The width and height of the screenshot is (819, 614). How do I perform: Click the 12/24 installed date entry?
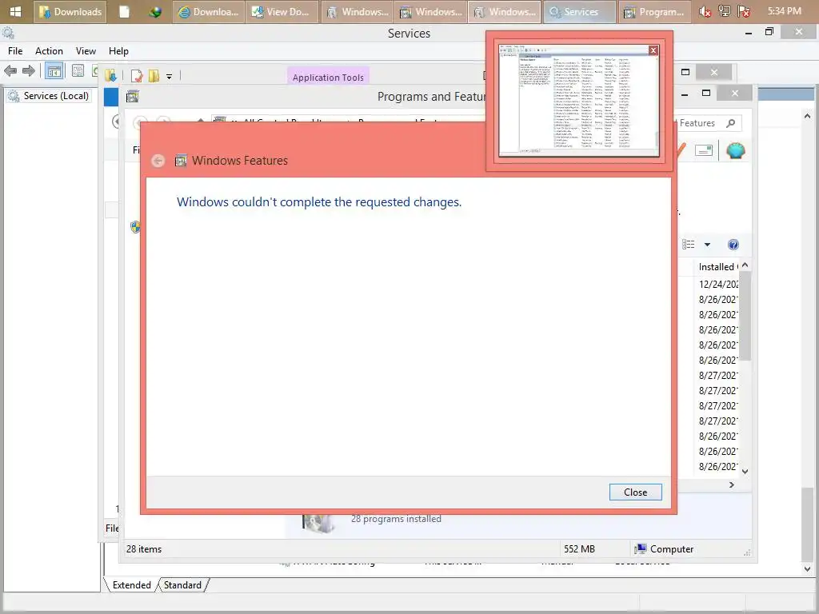(x=718, y=284)
